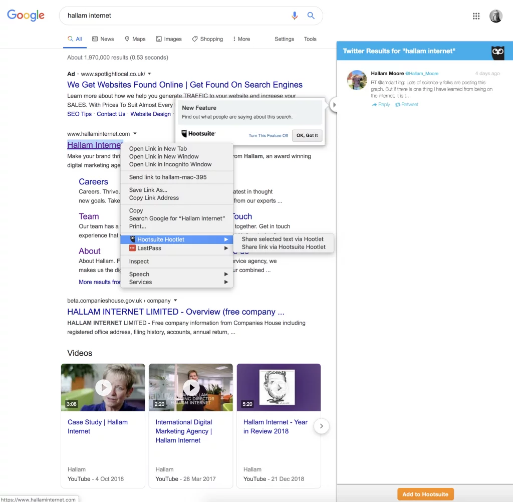Click the blue search magnifier icon
This screenshot has height=502, width=513.
[311, 16]
